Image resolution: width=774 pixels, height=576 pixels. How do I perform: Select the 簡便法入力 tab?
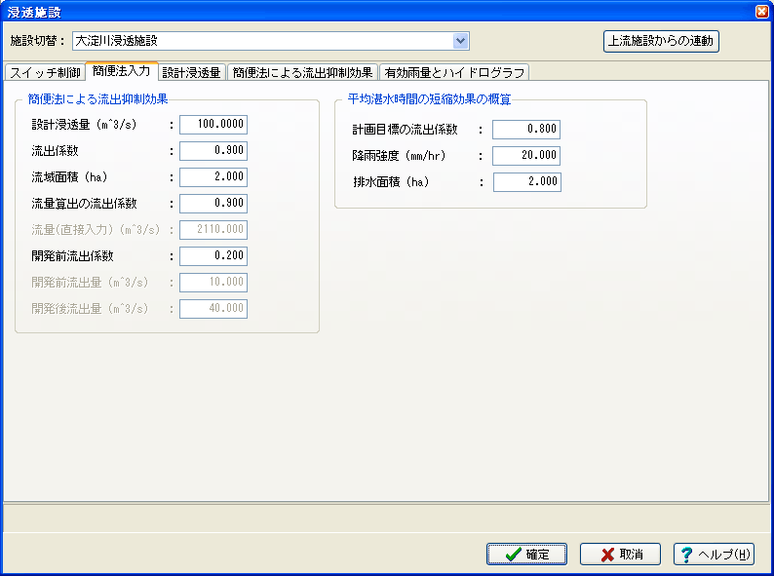(122, 71)
